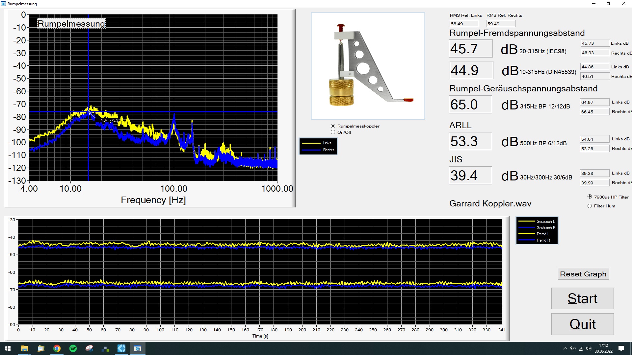
Task: Click the Start measurement button
Action: point(582,298)
